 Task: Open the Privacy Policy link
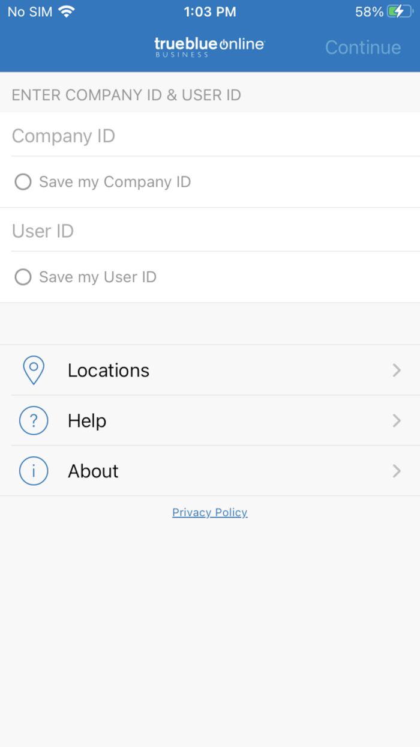(209, 512)
